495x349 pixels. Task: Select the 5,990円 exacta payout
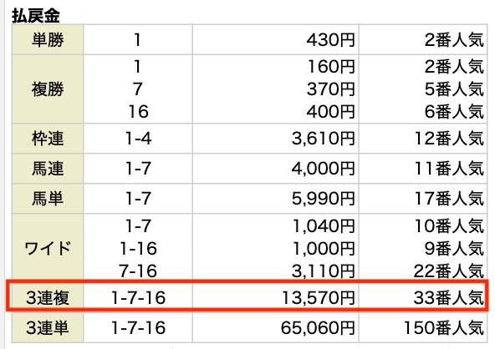point(324,199)
